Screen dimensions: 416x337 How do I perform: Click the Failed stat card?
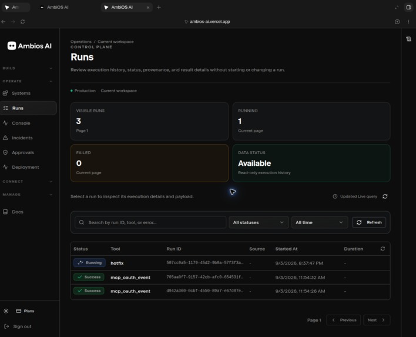149,164
